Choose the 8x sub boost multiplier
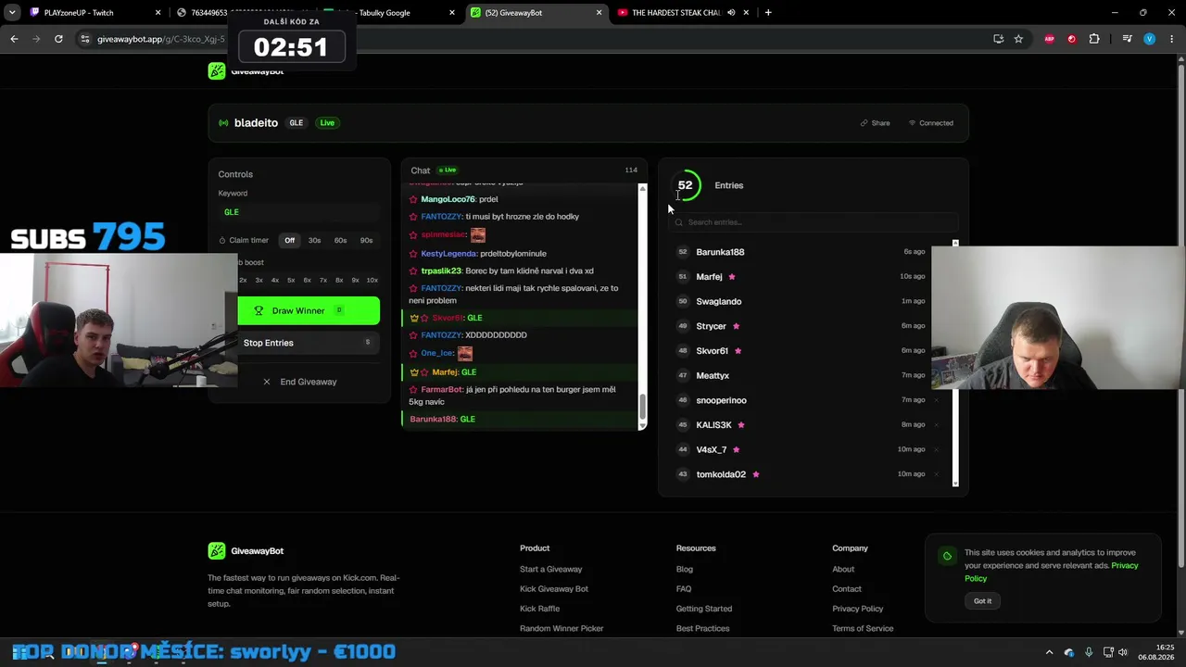This screenshot has height=667, width=1186. tap(339, 280)
